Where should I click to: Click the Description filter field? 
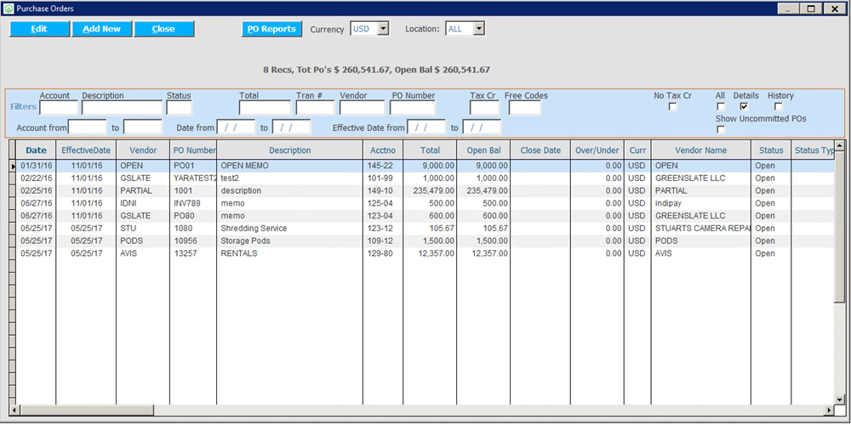pyautogui.click(x=122, y=108)
